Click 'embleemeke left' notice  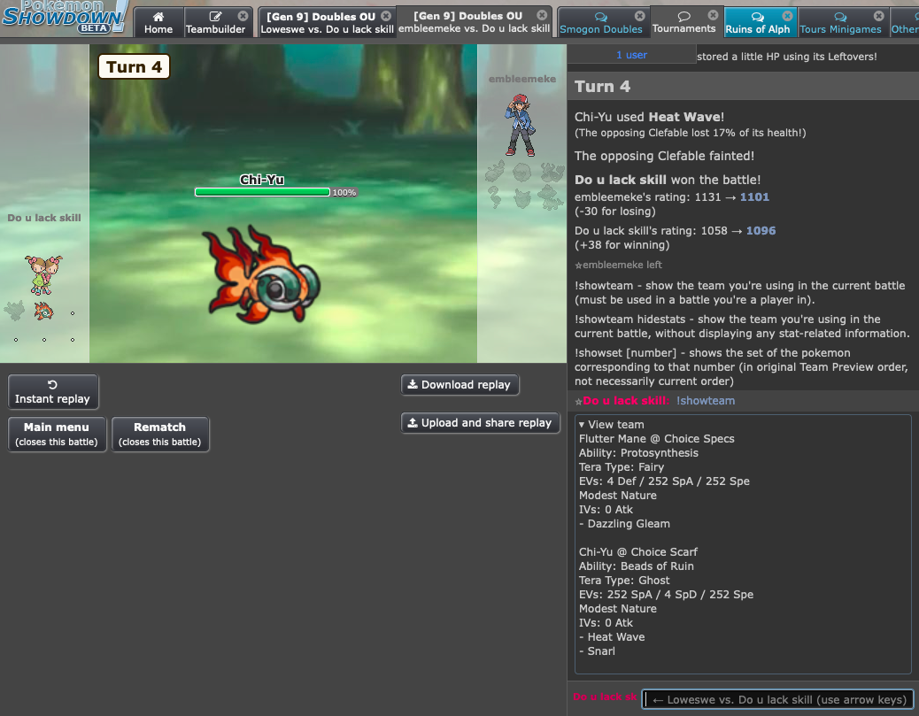pyautogui.click(x=618, y=265)
